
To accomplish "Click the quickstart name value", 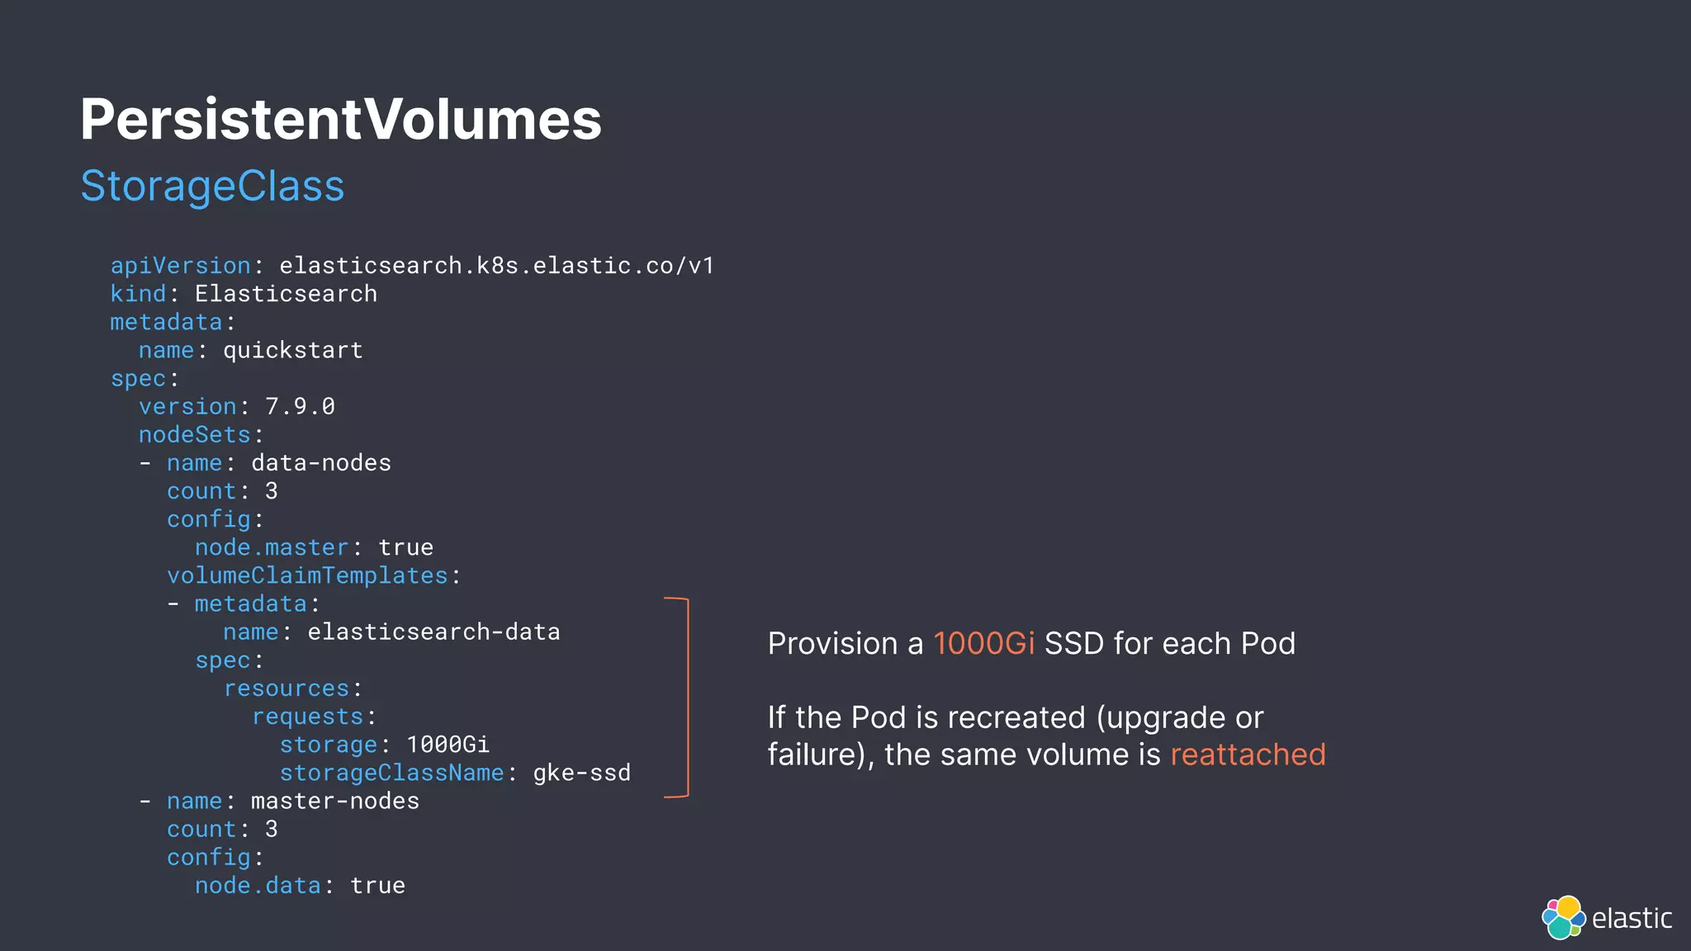I will 293,350.
